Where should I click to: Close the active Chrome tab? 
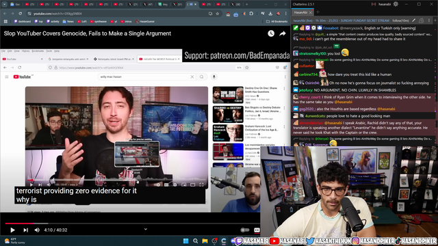[196, 4]
